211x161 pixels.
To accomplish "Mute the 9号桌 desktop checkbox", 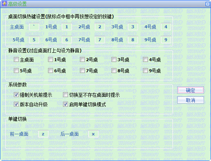I will (x=145, y=70).
